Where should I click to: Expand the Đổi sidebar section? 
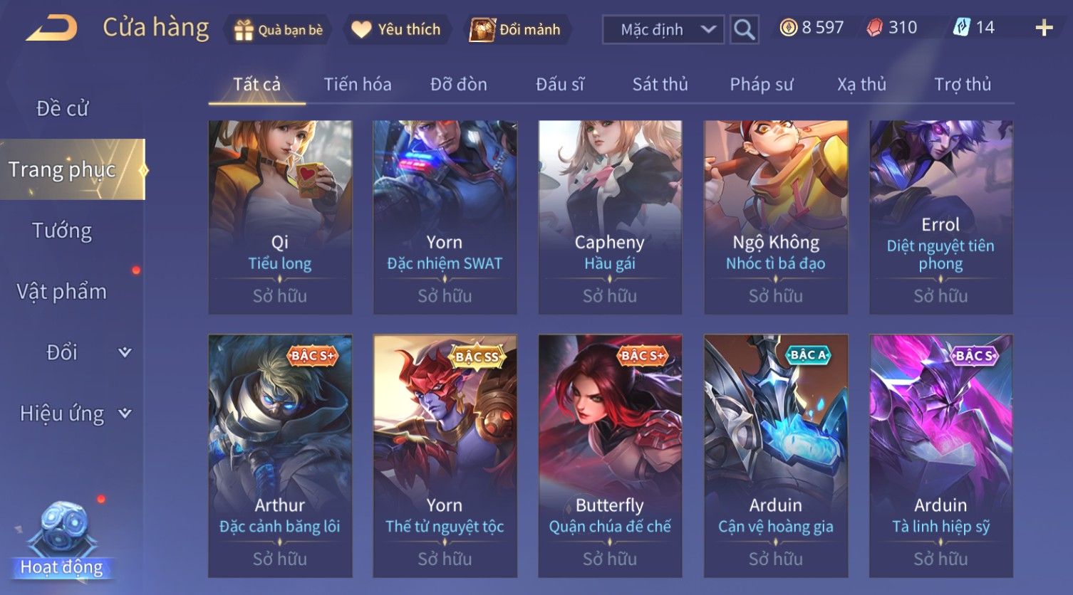tap(125, 352)
